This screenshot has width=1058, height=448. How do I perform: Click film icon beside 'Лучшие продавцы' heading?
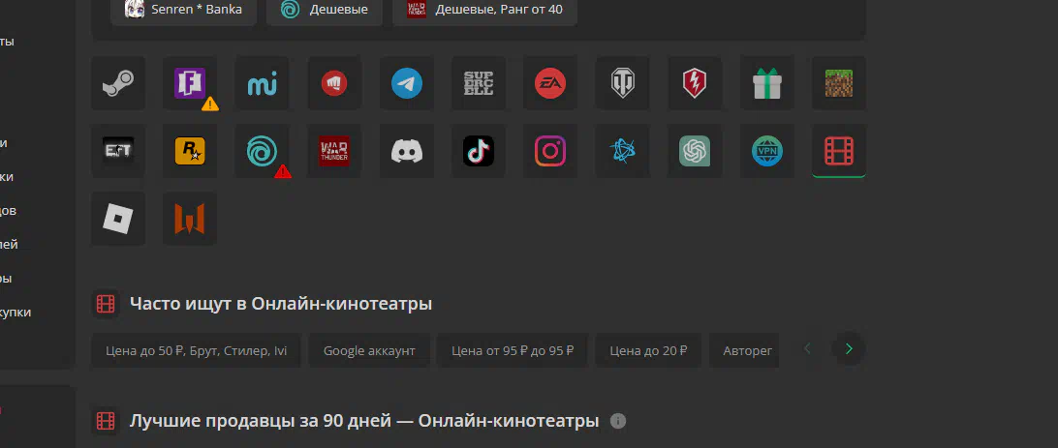(x=106, y=421)
